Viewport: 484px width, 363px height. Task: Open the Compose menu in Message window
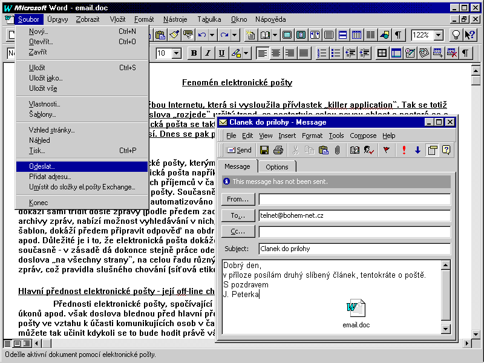coord(363,136)
